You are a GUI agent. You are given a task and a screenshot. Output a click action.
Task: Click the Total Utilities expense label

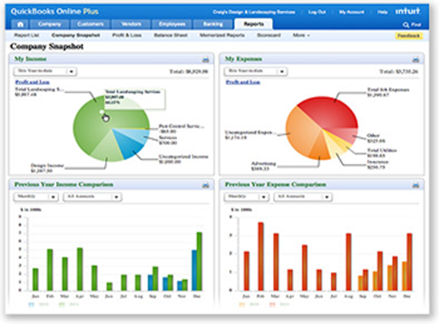(x=382, y=153)
